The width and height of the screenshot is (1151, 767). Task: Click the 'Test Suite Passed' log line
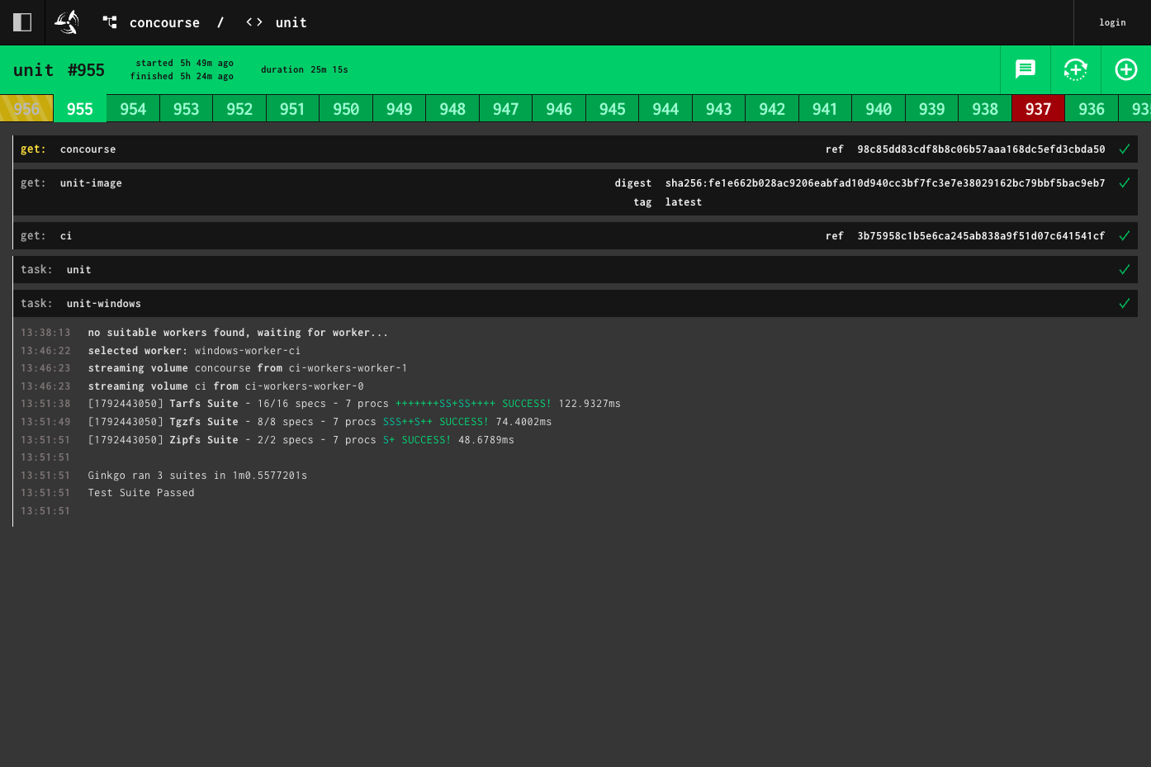pos(141,493)
